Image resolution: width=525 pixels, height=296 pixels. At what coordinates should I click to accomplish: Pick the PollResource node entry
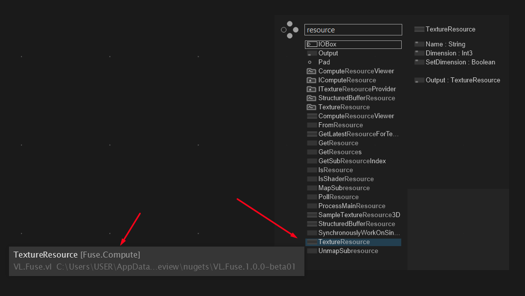(338, 197)
